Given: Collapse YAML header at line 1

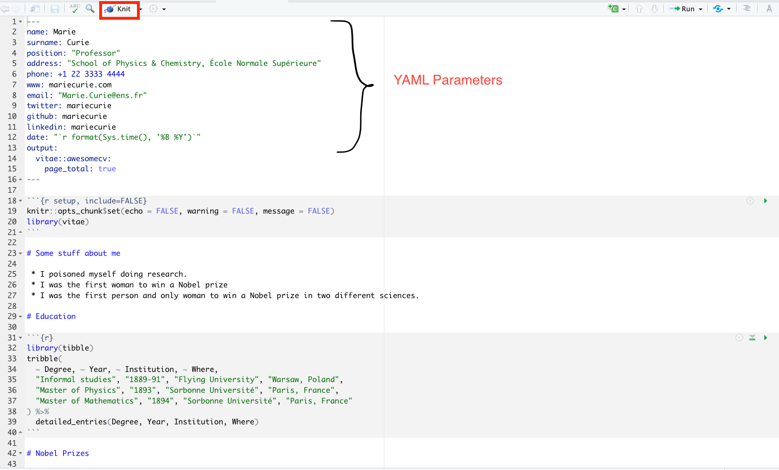Looking at the screenshot, I should coord(21,21).
